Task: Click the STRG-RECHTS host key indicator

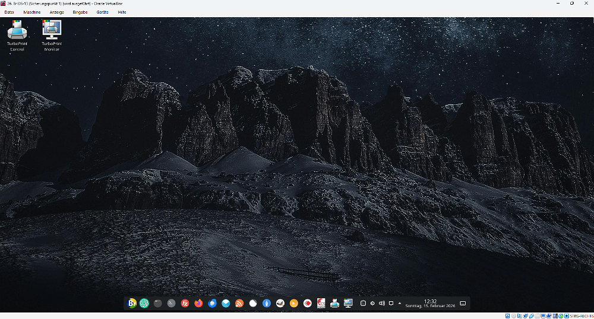Action: click(x=580, y=315)
